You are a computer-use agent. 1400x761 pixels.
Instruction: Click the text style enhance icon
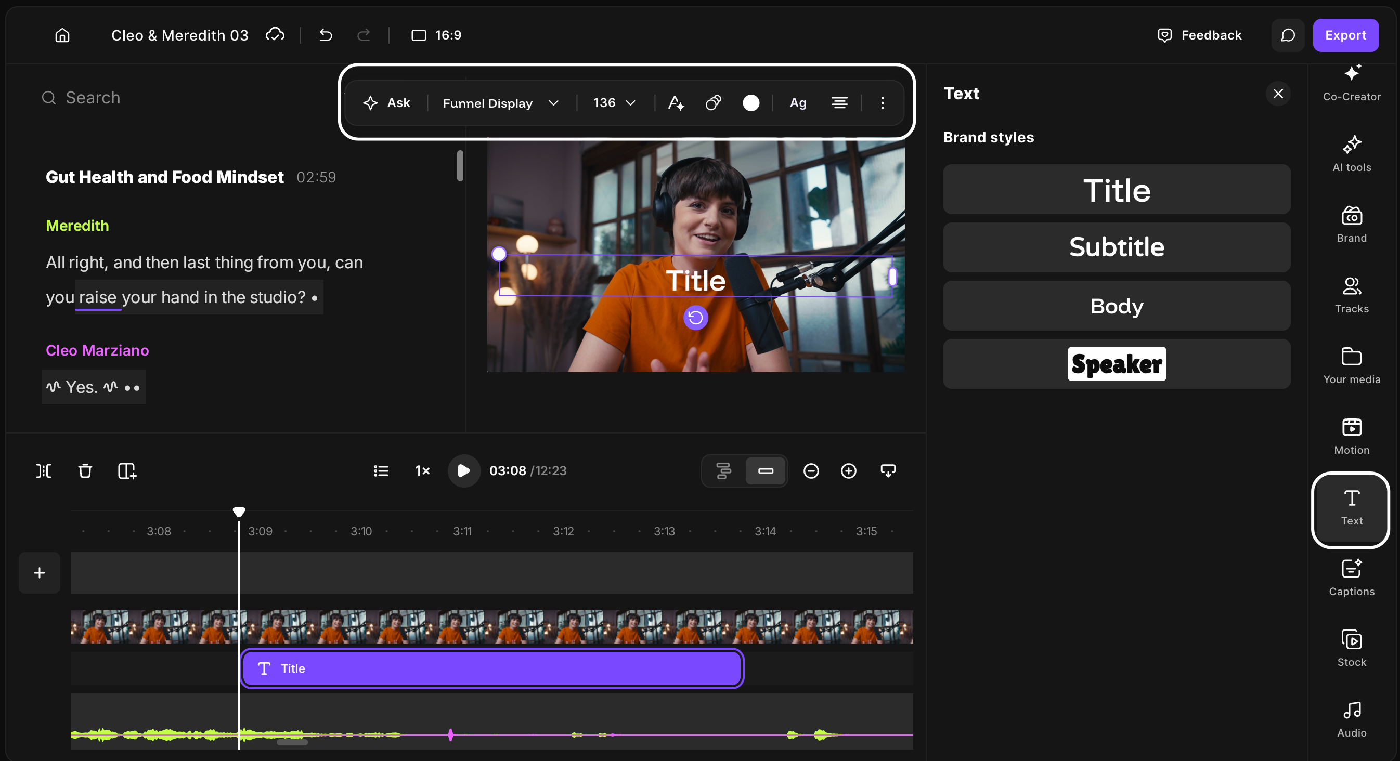676,102
